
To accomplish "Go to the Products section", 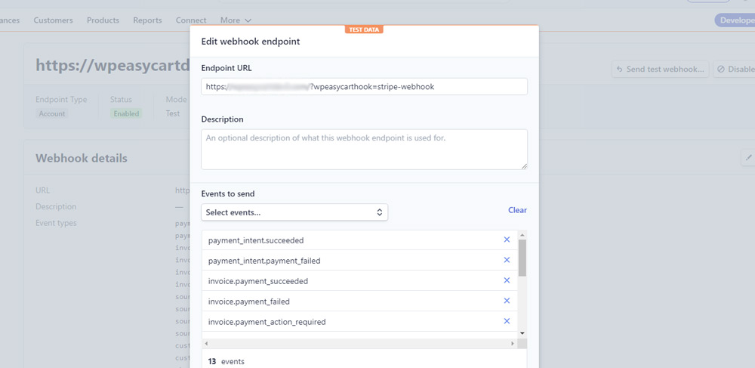I will [103, 20].
